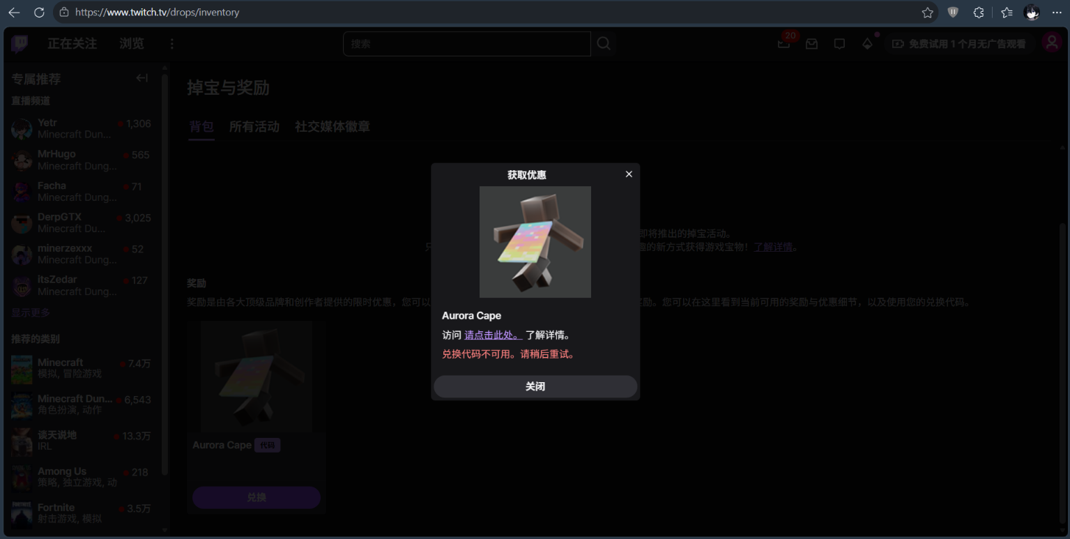Click the 关闭 button in the dialog

[x=535, y=386]
